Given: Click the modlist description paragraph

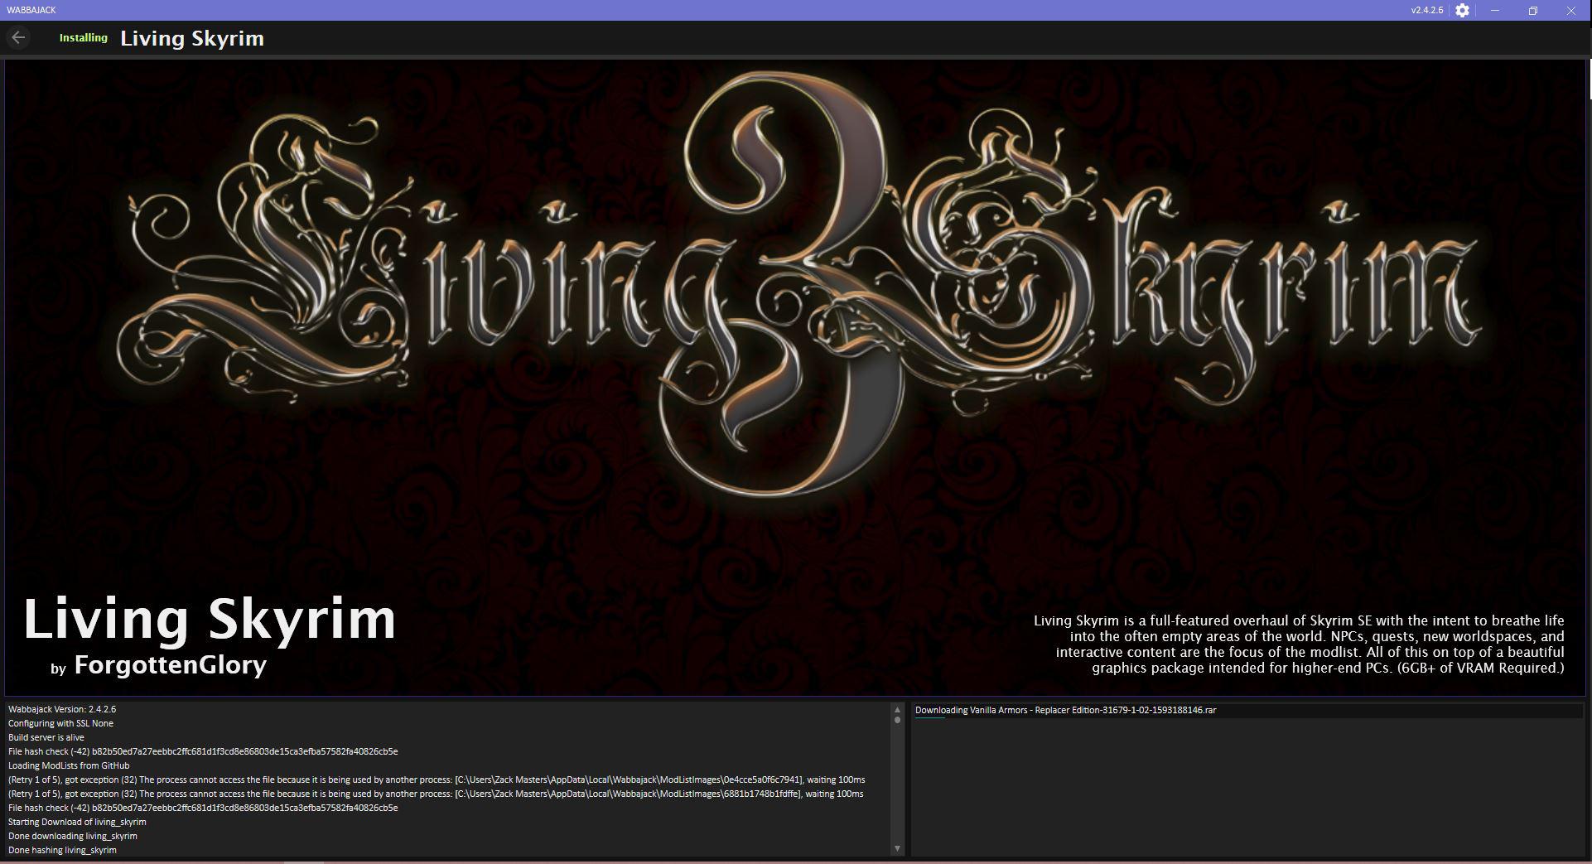Looking at the screenshot, I should pos(1299,644).
